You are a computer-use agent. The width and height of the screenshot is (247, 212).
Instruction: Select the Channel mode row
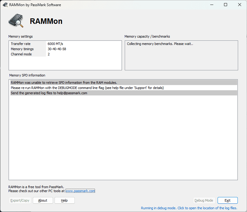coord(65,54)
